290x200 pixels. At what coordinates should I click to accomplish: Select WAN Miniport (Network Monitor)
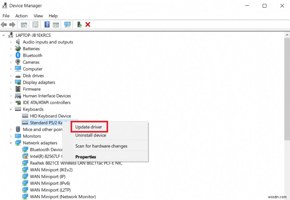tap(63, 197)
